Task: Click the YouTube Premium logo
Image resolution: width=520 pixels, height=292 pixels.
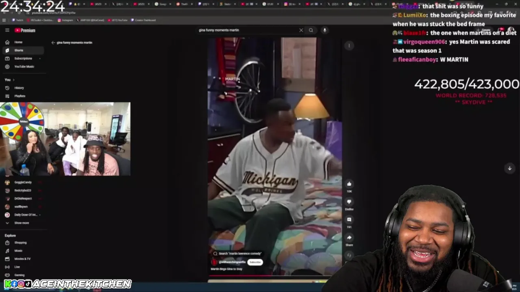Action: click(x=25, y=30)
